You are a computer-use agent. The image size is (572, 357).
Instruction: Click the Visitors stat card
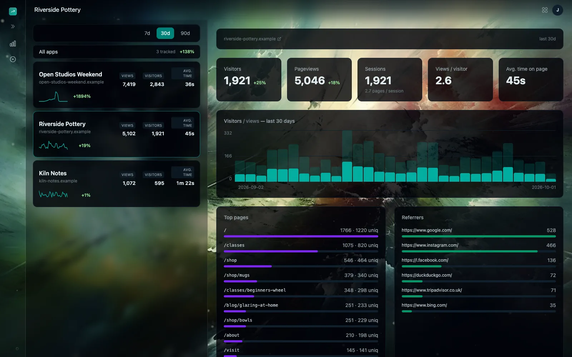[x=249, y=80]
